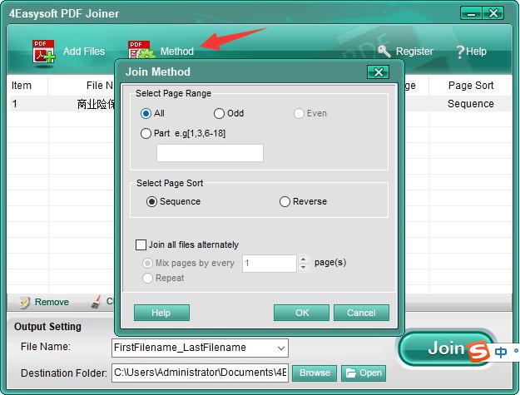Select Reverse page sort
520x395 pixels.
tap(285, 201)
